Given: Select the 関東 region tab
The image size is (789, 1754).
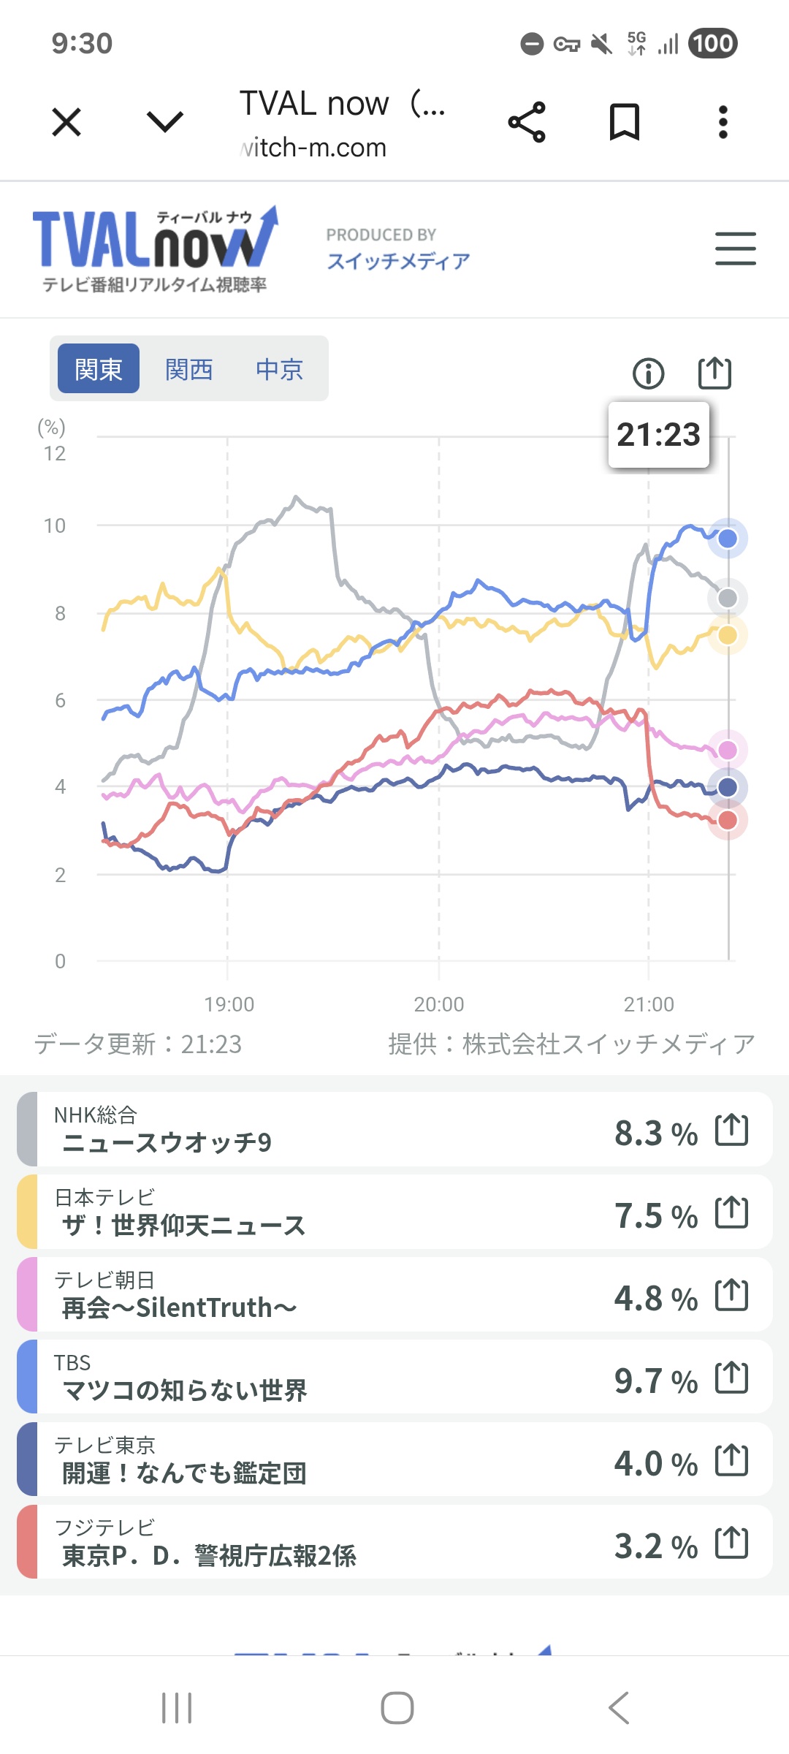Looking at the screenshot, I should tap(99, 369).
